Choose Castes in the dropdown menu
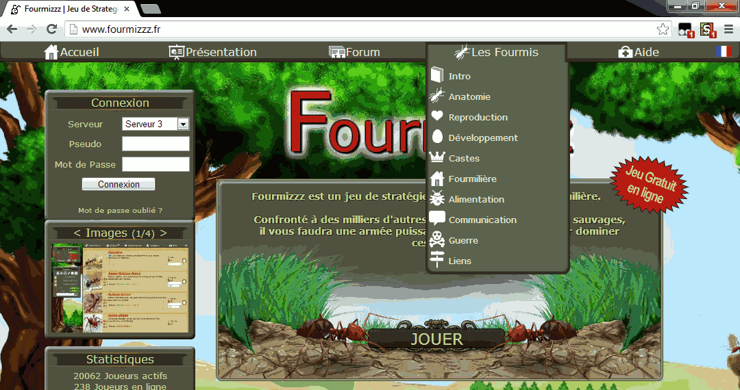 pyautogui.click(x=464, y=158)
